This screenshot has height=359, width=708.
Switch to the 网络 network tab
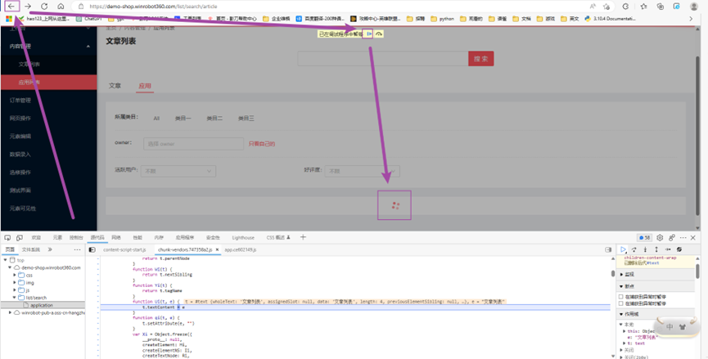pos(116,238)
